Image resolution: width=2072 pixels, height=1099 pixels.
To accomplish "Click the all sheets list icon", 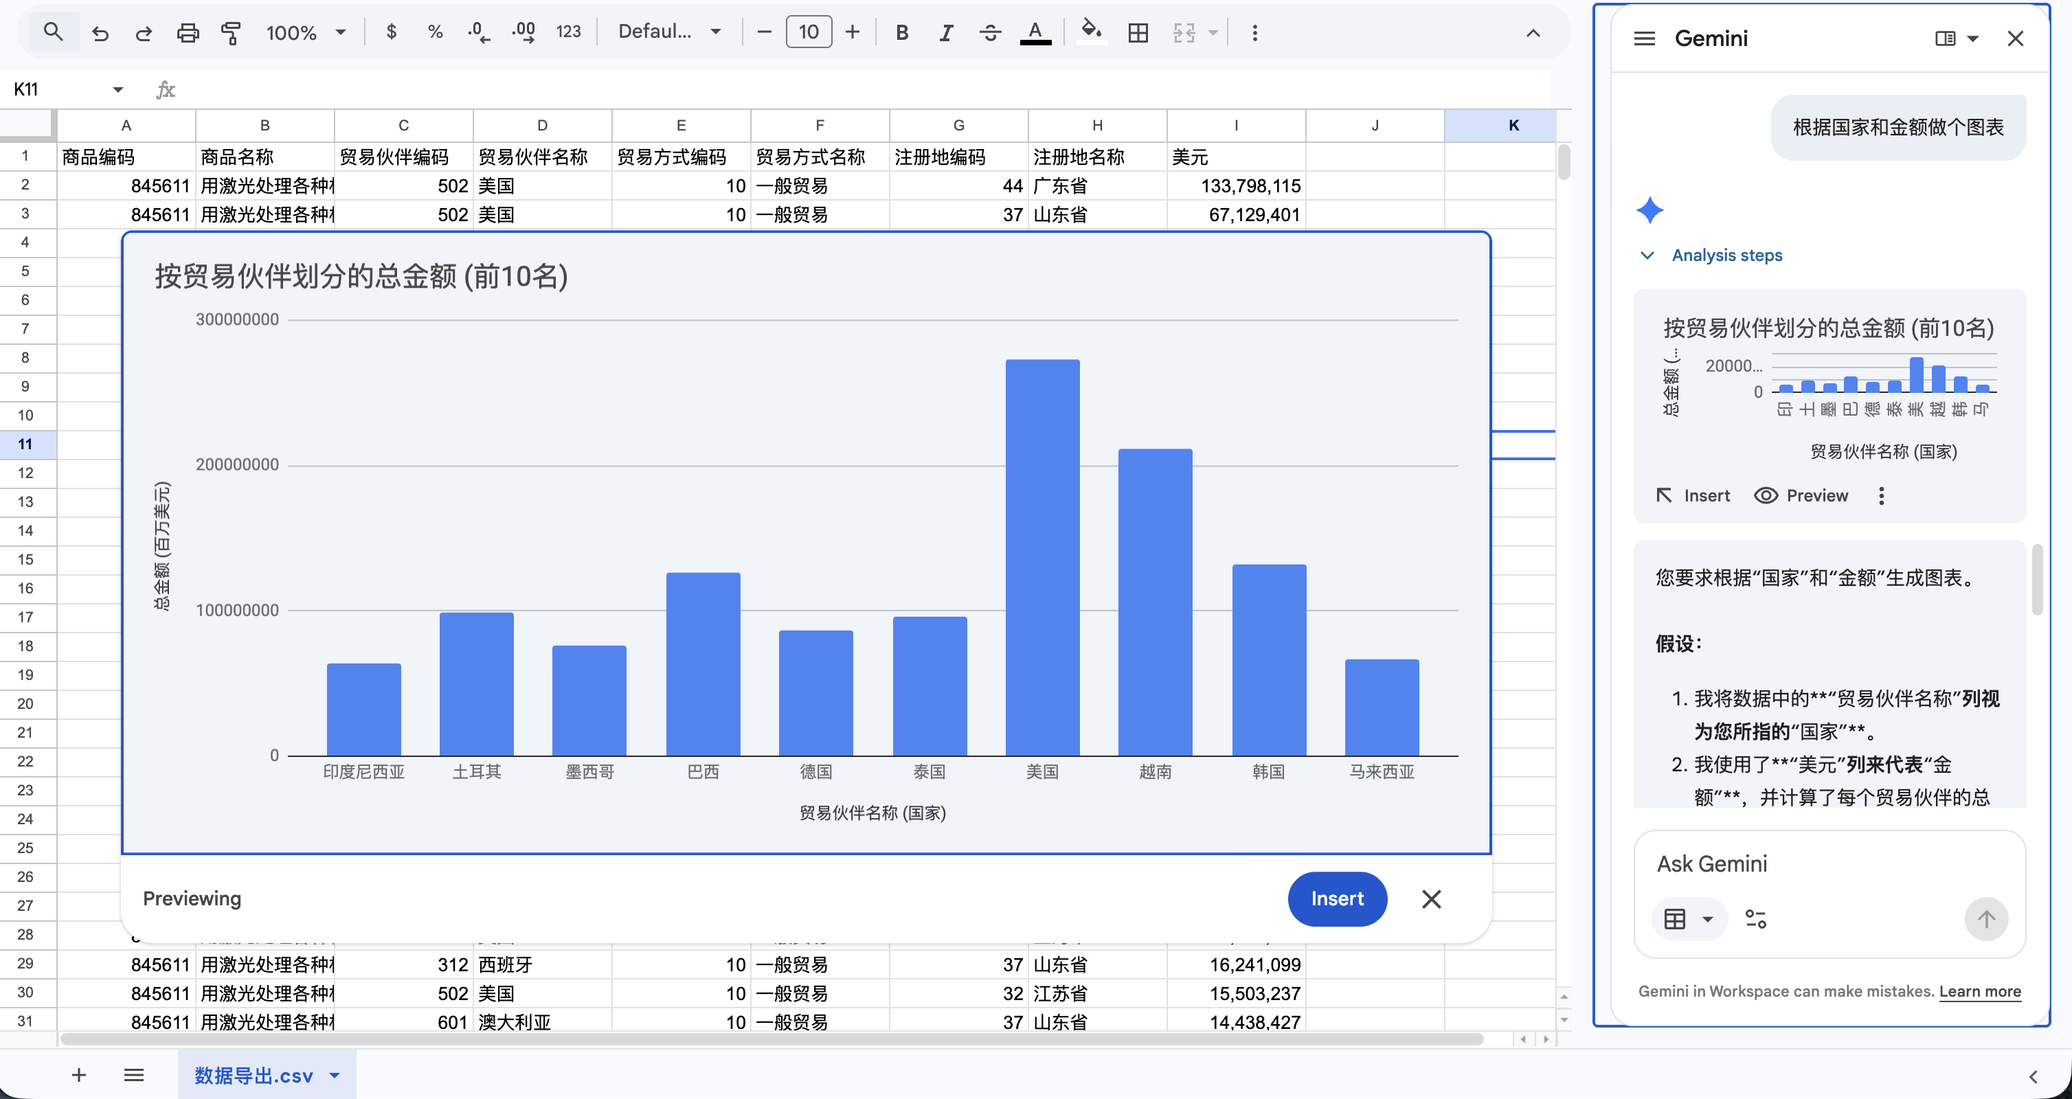I will click(x=133, y=1075).
